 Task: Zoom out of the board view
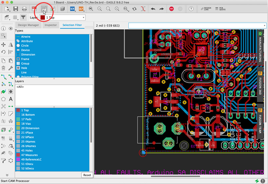(x=108, y=9)
